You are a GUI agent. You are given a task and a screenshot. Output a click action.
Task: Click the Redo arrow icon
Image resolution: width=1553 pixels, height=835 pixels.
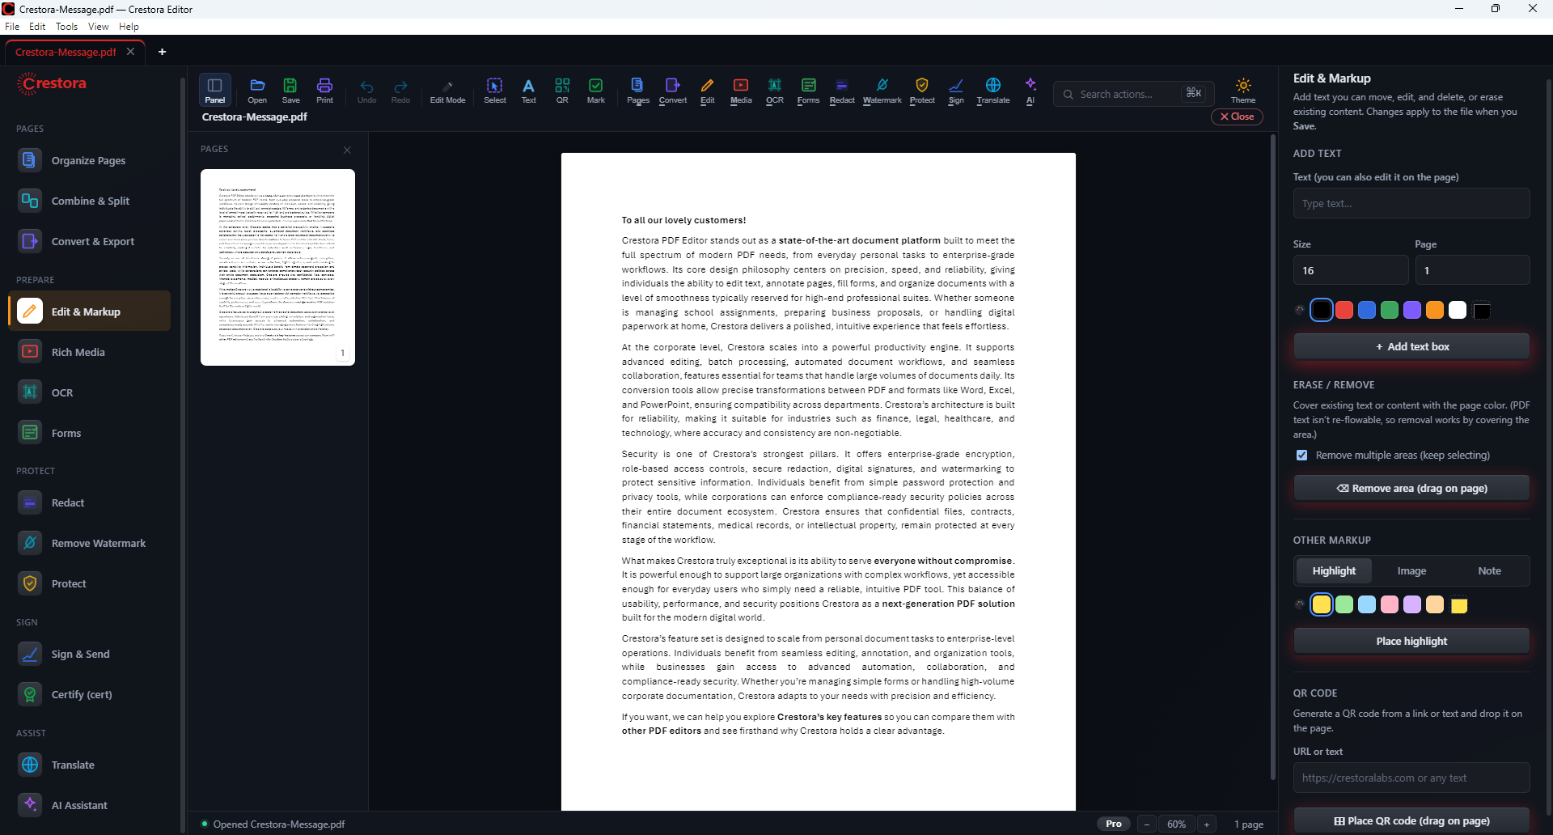coord(400,90)
